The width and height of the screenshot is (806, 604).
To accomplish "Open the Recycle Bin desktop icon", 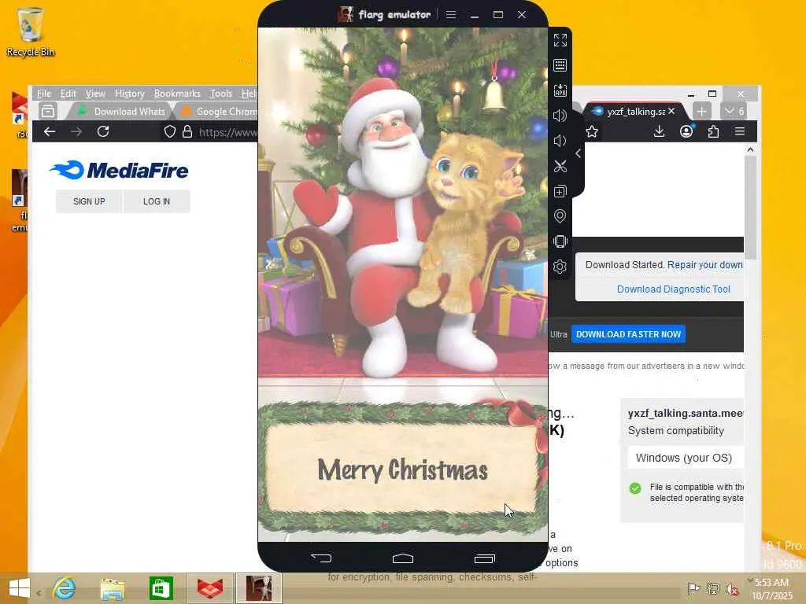I will click(30, 31).
